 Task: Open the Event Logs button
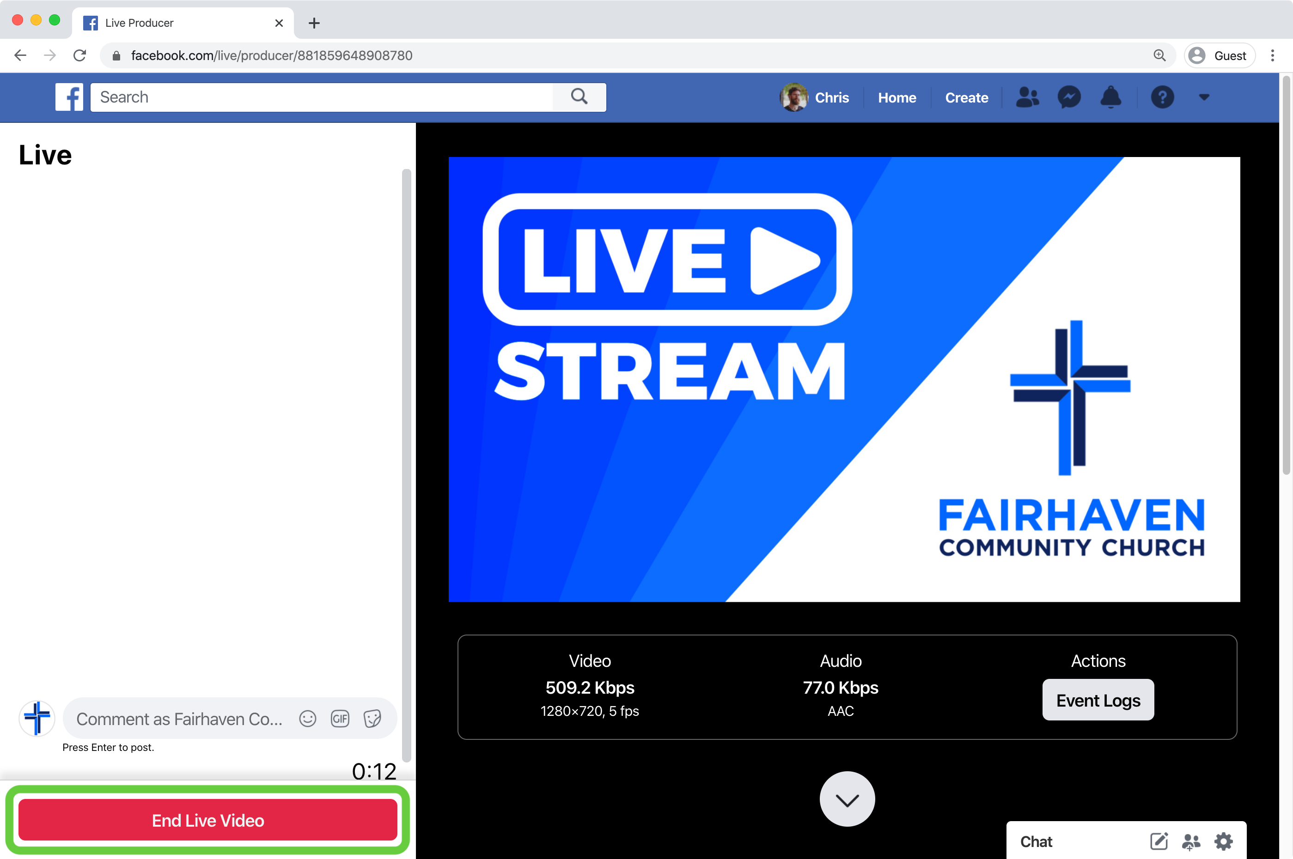tap(1098, 700)
